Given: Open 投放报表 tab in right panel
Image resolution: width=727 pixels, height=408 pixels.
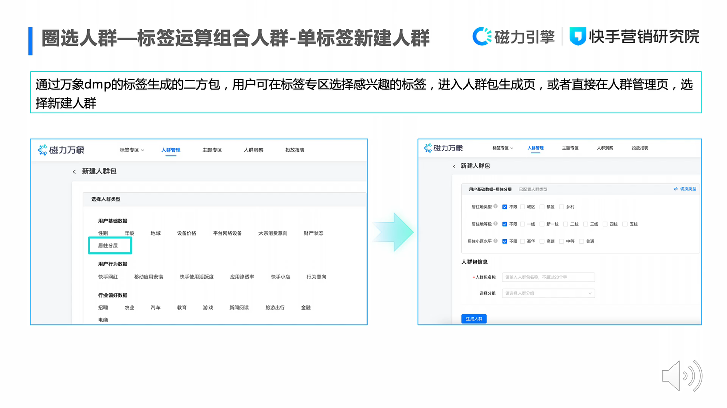Looking at the screenshot, I should 640,148.
